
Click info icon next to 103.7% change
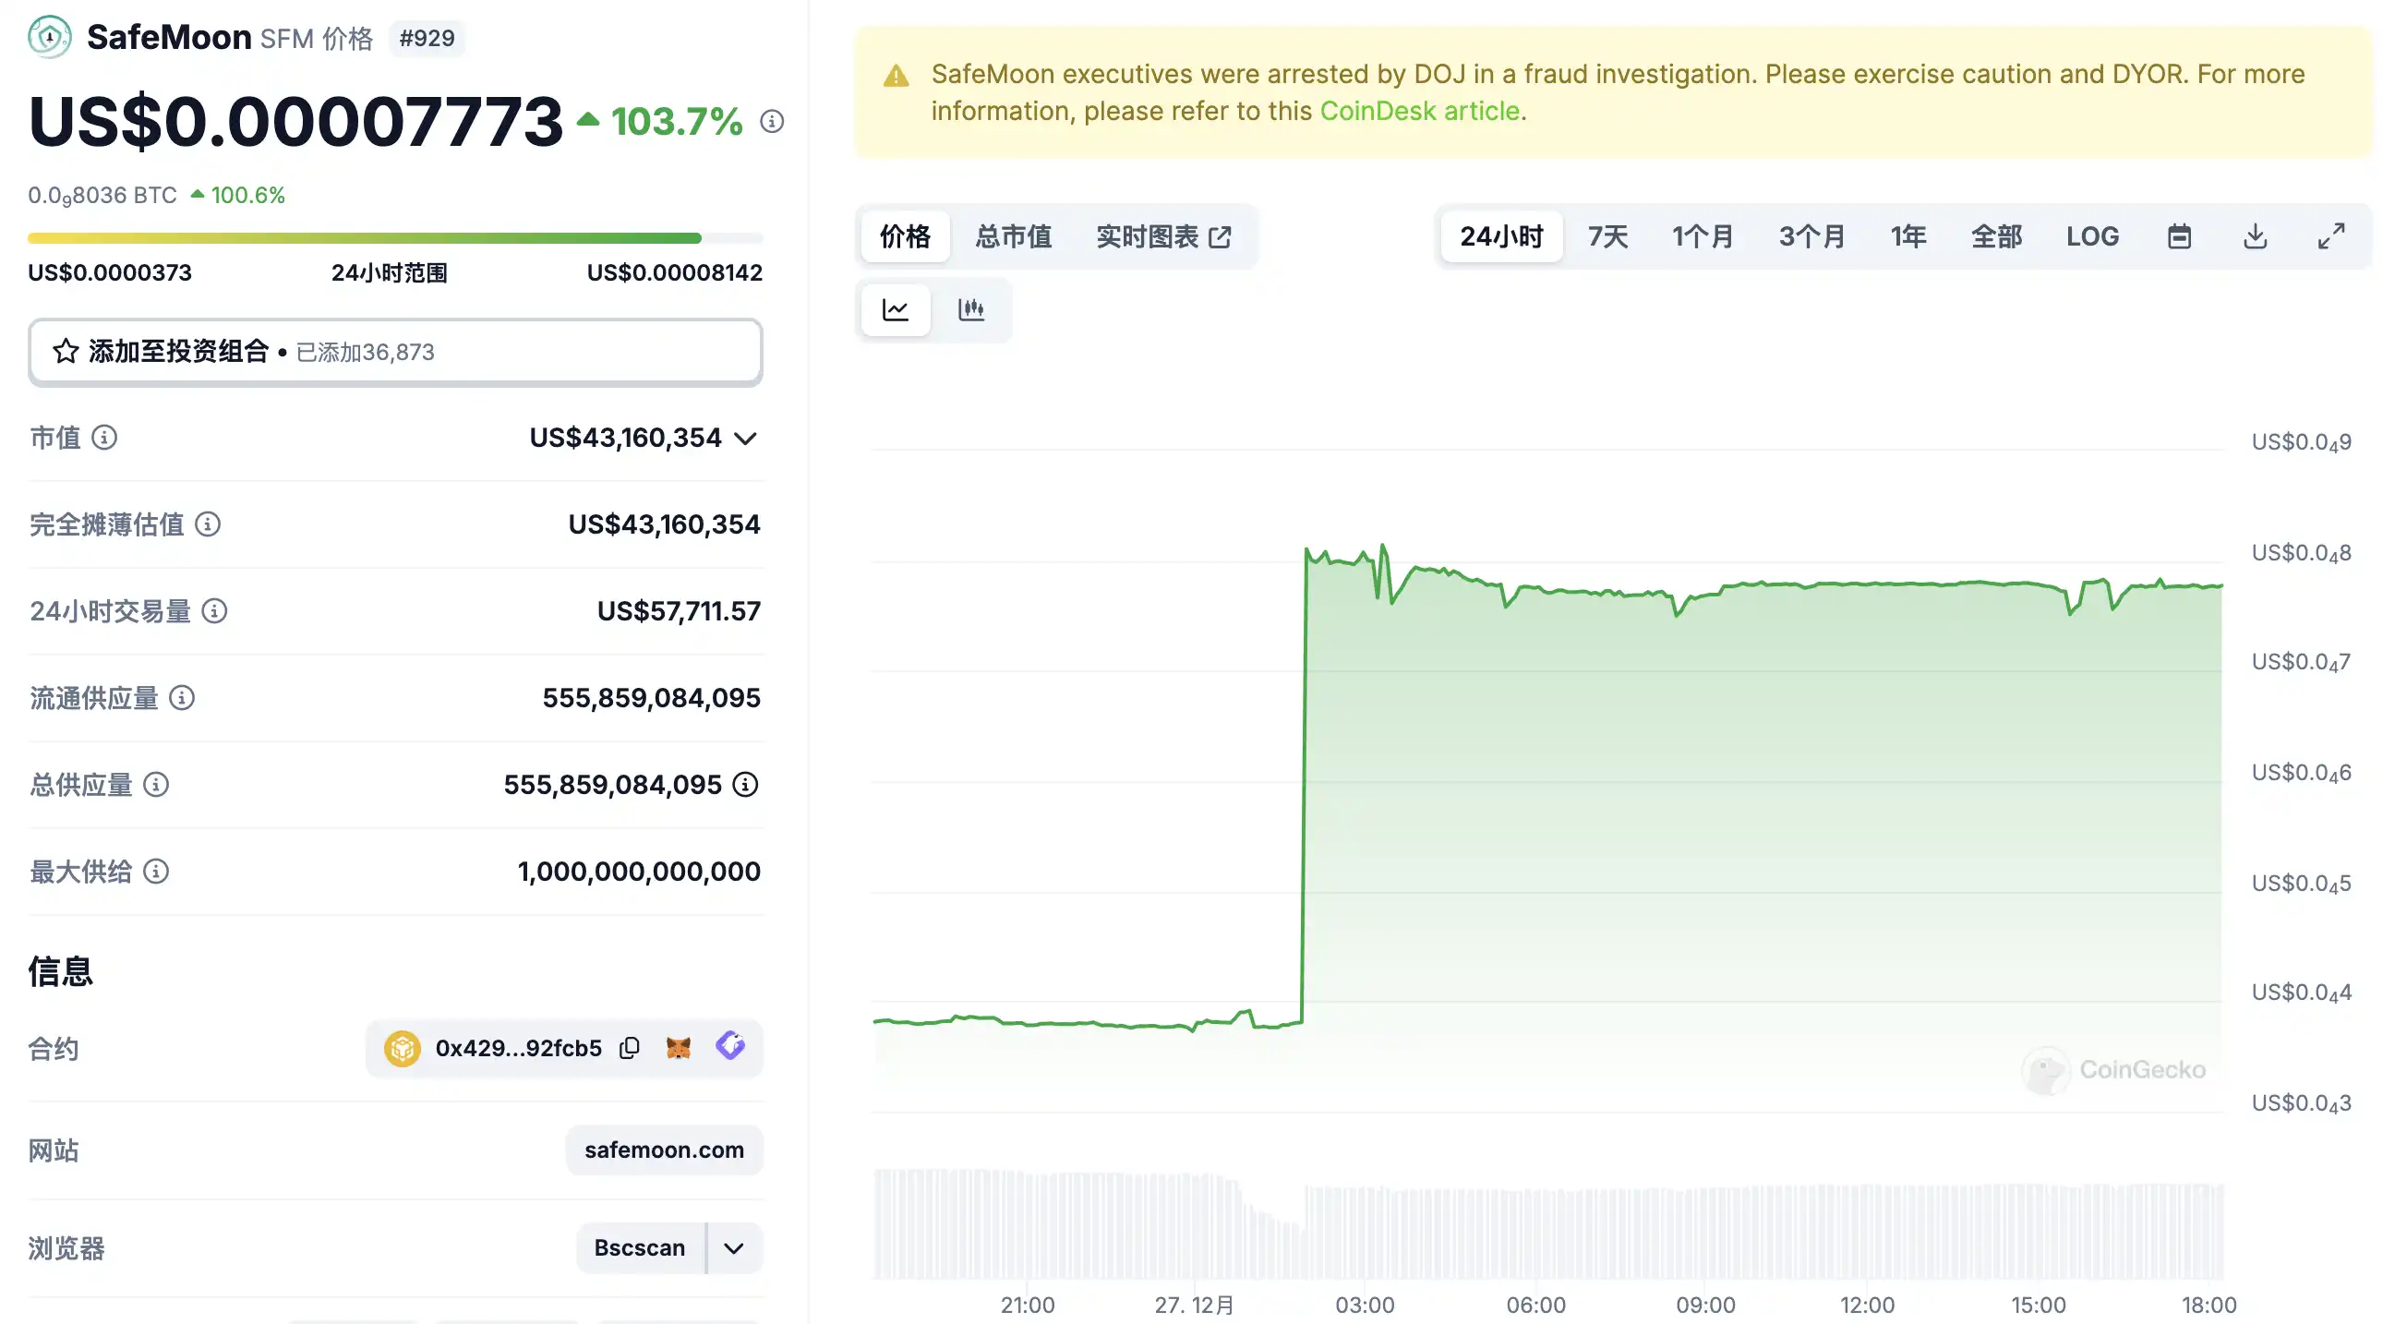click(772, 121)
